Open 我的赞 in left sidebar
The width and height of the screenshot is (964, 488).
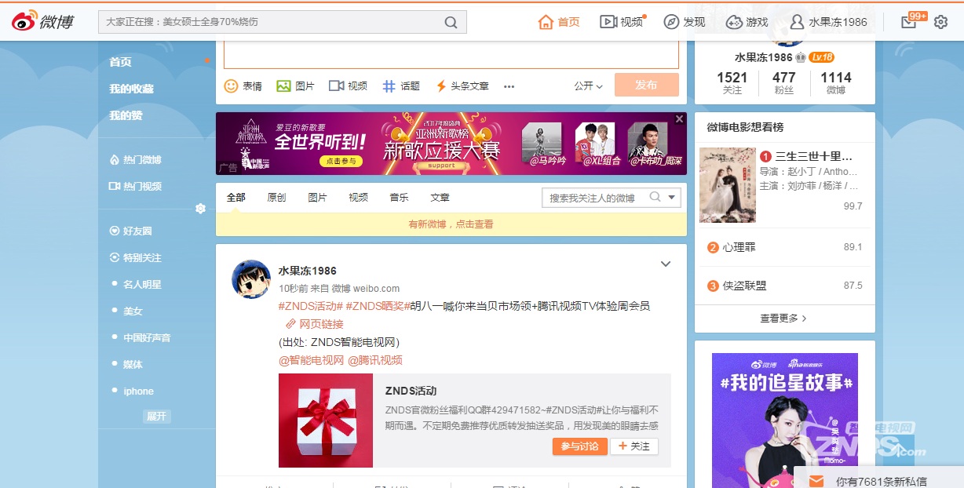point(126,115)
